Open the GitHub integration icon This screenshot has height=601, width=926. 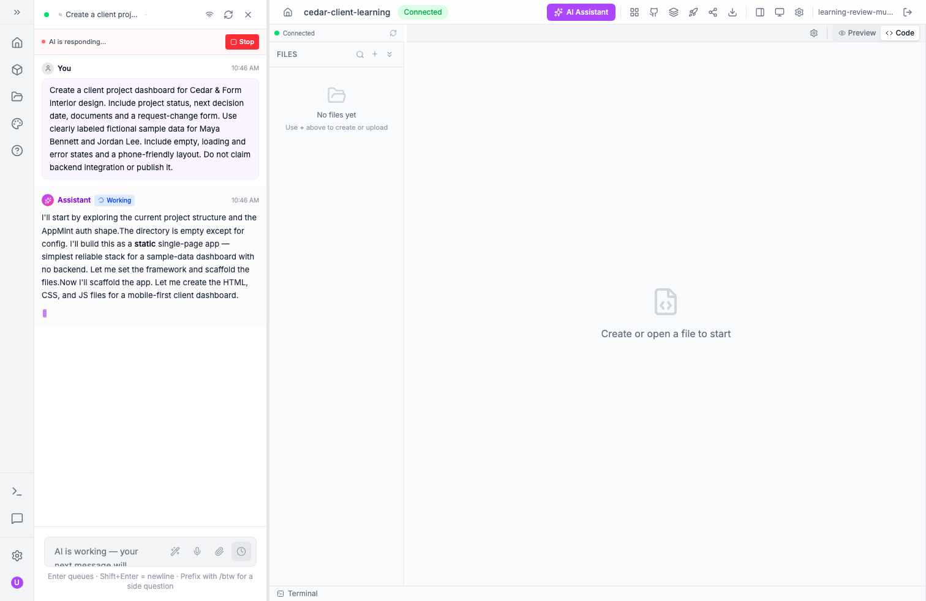tap(654, 12)
